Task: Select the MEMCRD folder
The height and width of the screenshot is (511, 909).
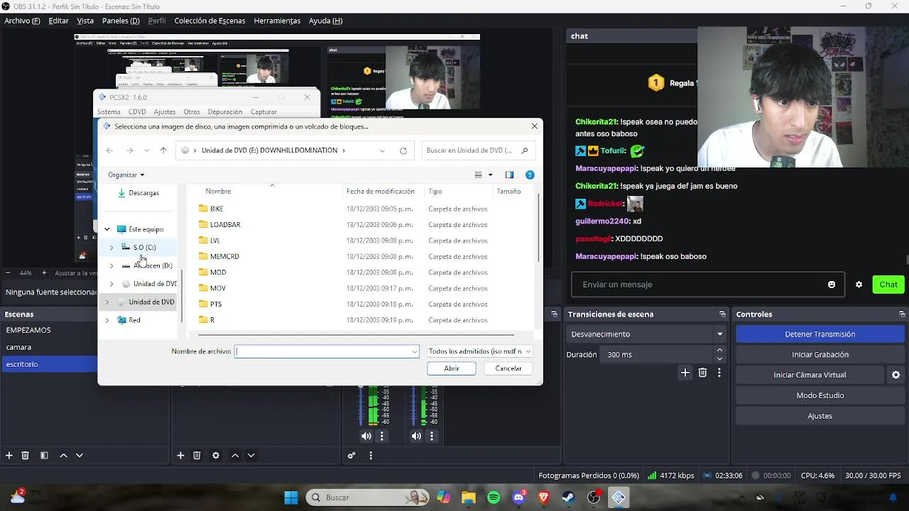Action: (x=224, y=256)
